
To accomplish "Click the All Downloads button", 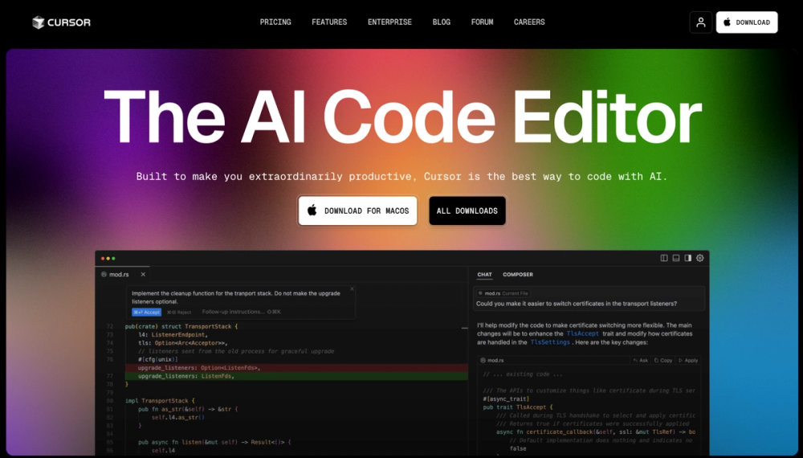I will [x=467, y=211].
